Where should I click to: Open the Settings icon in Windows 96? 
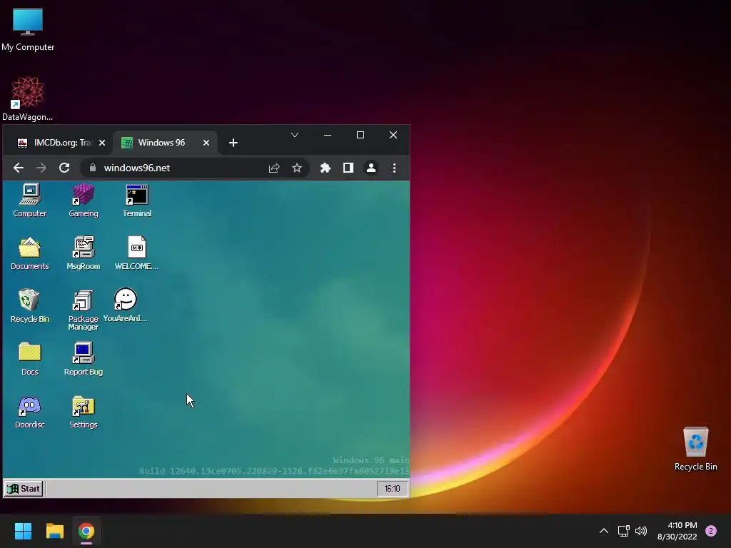pyautogui.click(x=84, y=412)
